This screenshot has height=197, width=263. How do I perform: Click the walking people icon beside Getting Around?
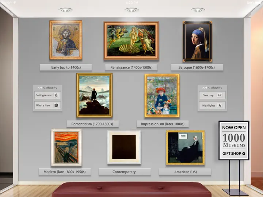pyautogui.click(x=56, y=95)
